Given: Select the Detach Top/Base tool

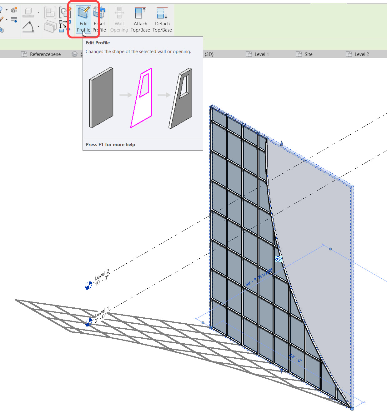Looking at the screenshot, I should [x=162, y=19].
